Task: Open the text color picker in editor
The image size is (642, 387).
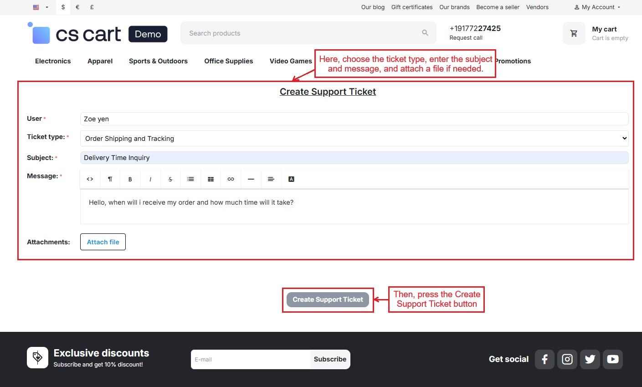Action: [x=291, y=179]
